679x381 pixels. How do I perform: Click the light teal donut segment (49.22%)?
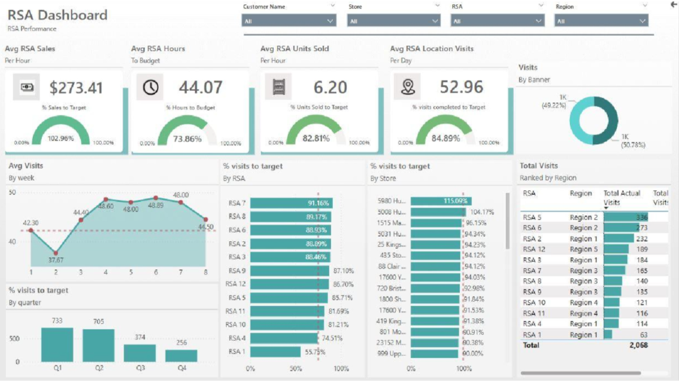coord(578,121)
